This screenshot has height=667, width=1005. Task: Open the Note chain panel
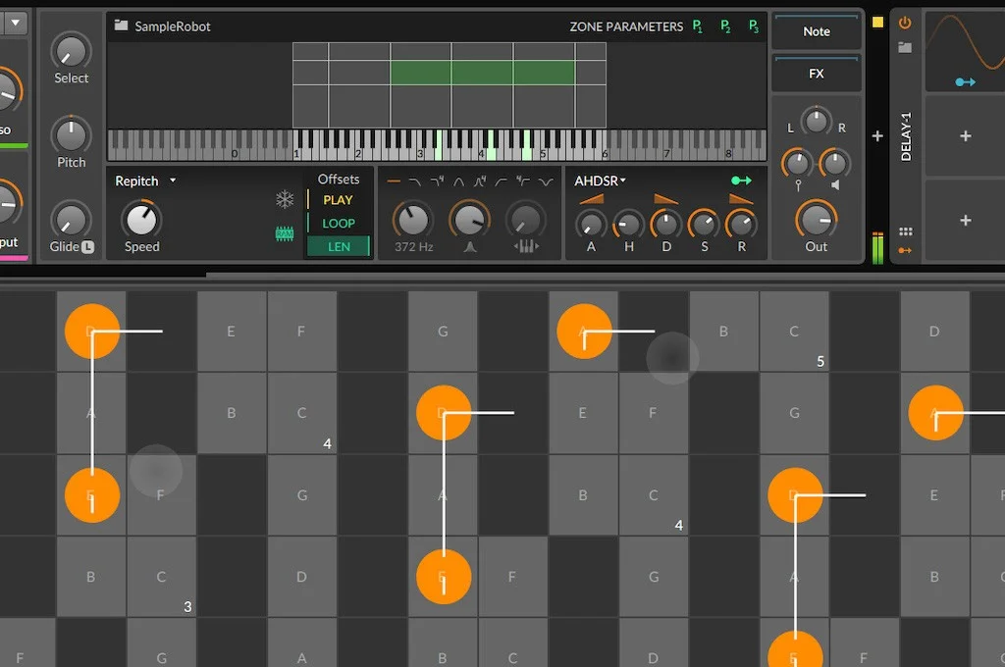pyautogui.click(x=816, y=31)
